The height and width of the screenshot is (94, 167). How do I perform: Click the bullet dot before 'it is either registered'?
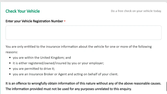10,63
